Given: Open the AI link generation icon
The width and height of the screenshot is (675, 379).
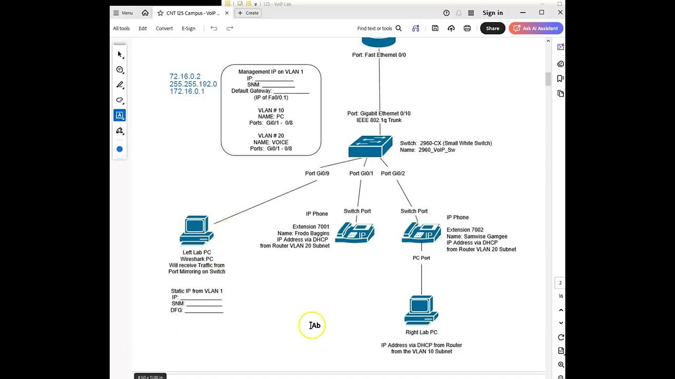Looking at the screenshot, I should (x=416, y=28).
